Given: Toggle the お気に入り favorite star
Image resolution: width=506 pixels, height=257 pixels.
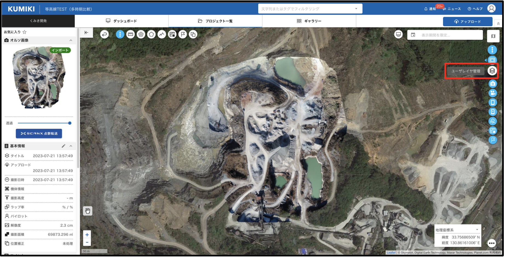Looking at the screenshot, I should [25, 32].
